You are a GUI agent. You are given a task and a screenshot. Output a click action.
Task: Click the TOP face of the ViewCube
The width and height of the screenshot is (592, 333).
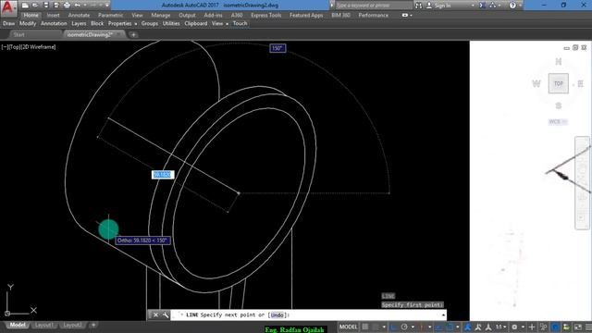559,83
